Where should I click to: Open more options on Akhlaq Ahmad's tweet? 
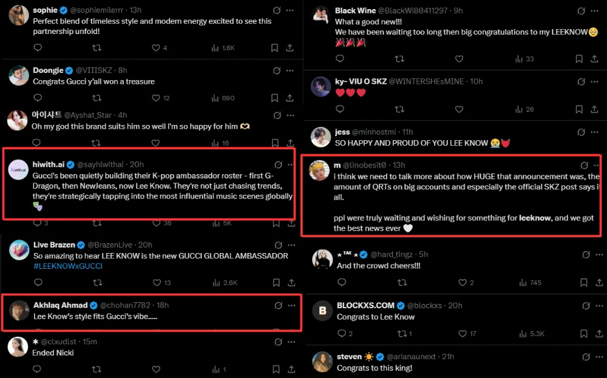click(x=291, y=305)
